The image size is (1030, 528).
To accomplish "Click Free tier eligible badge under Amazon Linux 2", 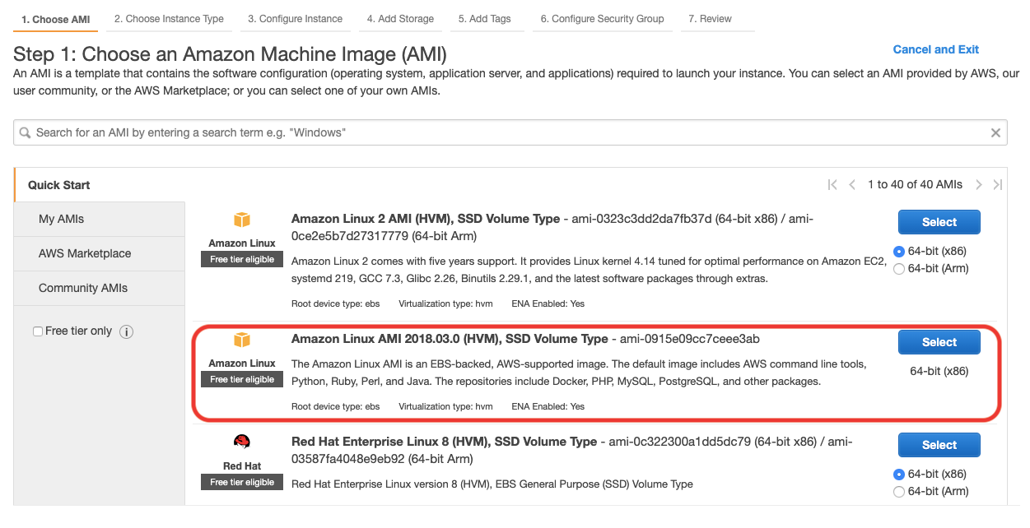I will pos(242,260).
